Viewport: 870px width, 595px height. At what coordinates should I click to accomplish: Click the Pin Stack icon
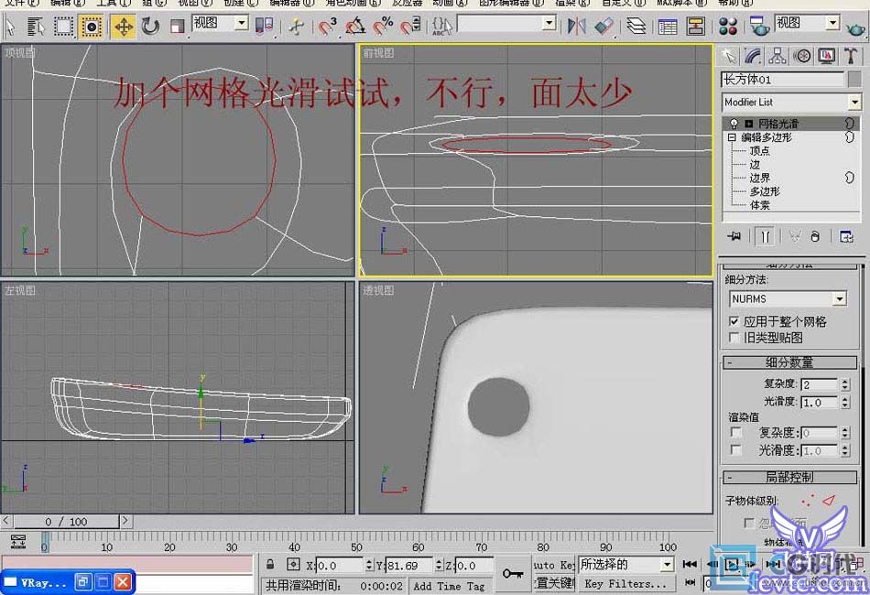pyautogui.click(x=734, y=237)
